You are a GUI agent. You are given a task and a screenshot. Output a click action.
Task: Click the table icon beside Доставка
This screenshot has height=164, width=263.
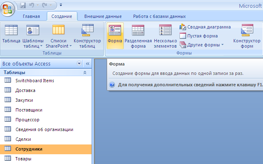tap(8, 90)
